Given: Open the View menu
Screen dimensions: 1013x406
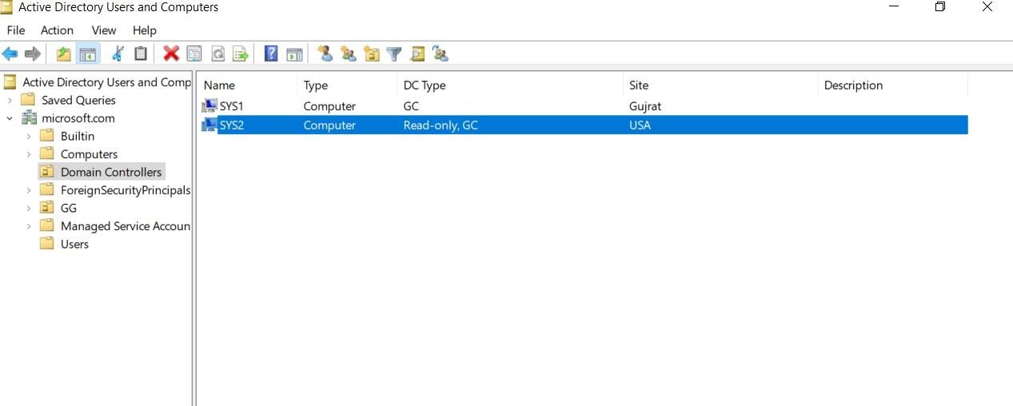Looking at the screenshot, I should point(104,30).
